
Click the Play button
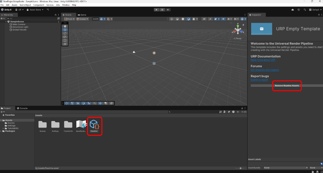(157, 10)
